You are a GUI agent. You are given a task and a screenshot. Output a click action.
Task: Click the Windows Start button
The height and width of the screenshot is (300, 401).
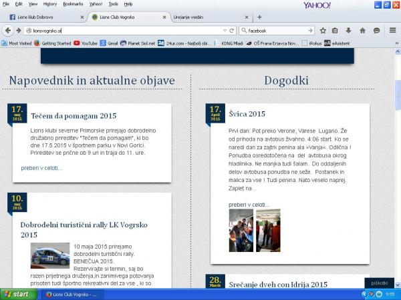tap(17, 294)
